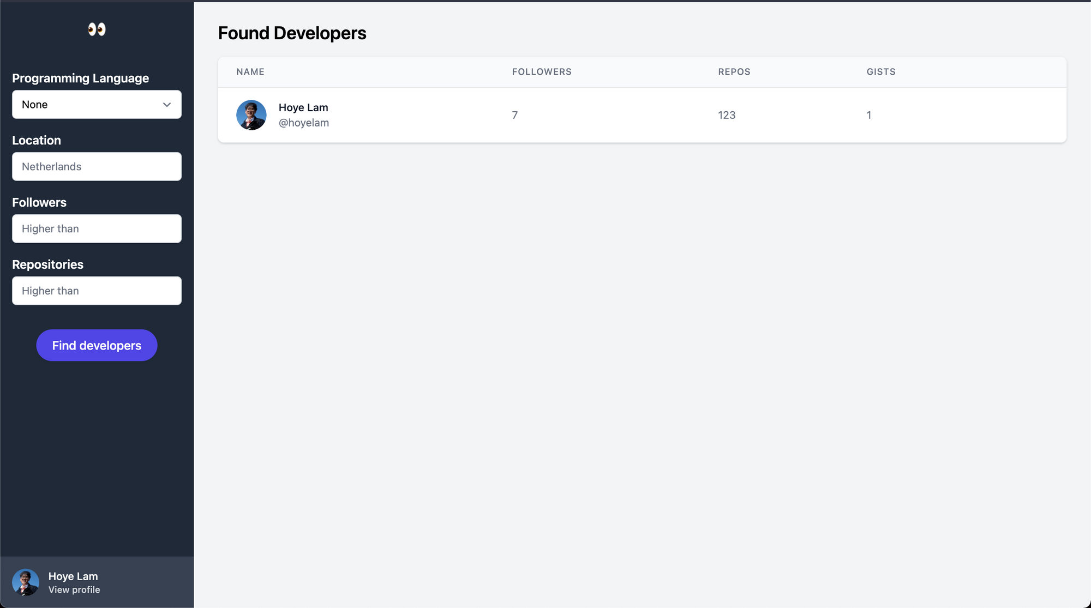Click the Hoye Lam name in results

point(303,107)
